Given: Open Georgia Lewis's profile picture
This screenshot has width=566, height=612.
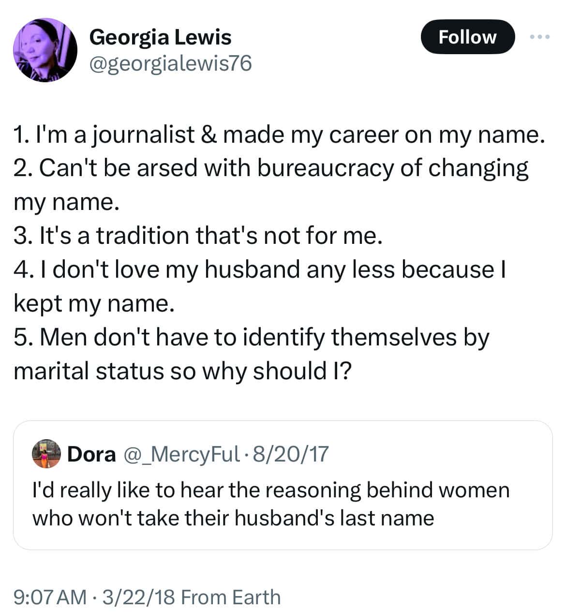Looking at the screenshot, I should click(x=45, y=50).
